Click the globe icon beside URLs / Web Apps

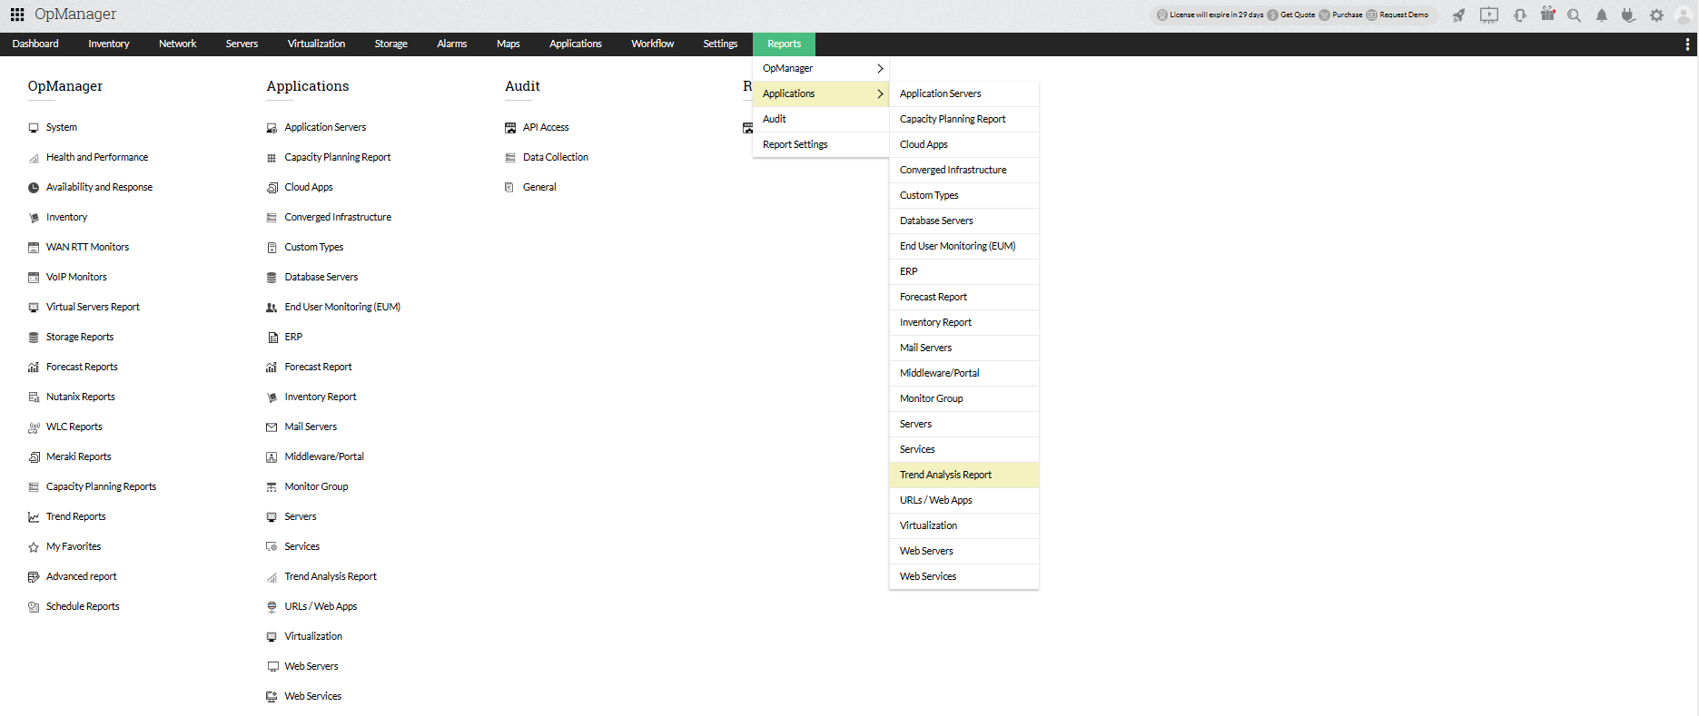pyautogui.click(x=272, y=607)
